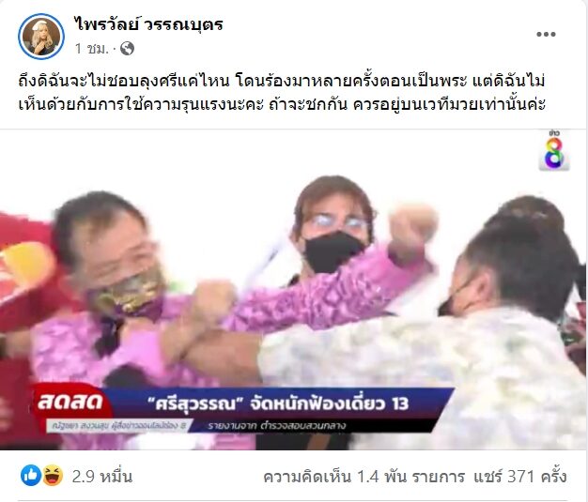Open ความคิดเห็น 1.4 พัน รายการ comments

[x=364, y=477]
